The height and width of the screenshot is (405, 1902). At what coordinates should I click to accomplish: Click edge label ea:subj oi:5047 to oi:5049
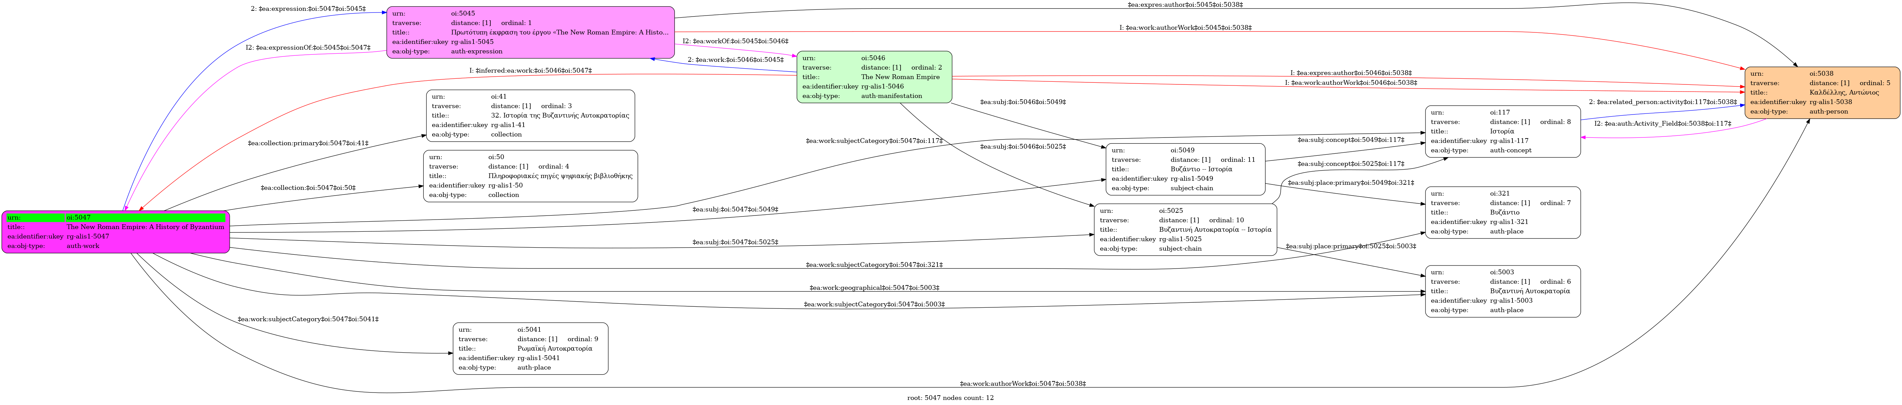pos(735,210)
